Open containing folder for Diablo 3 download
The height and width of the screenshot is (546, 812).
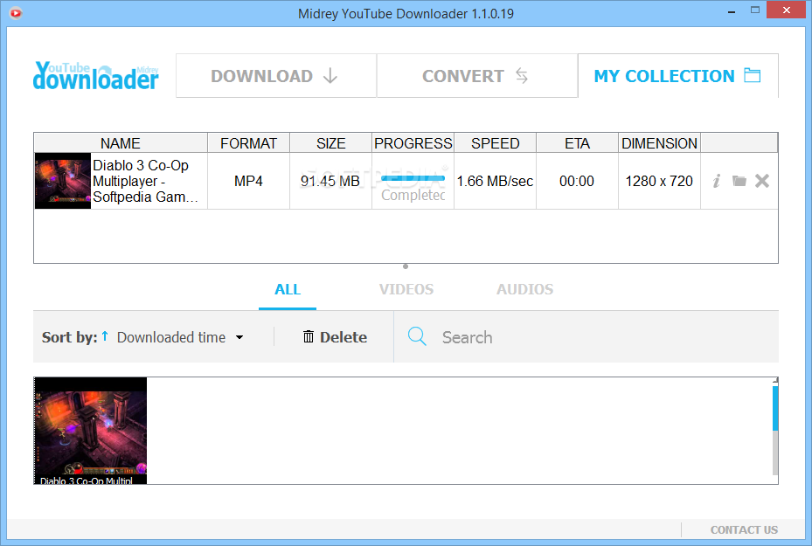click(739, 181)
